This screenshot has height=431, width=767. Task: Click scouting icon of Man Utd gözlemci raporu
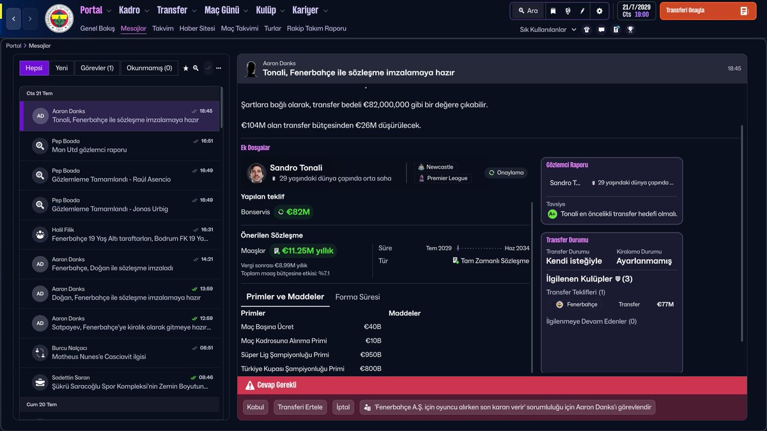click(x=40, y=146)
